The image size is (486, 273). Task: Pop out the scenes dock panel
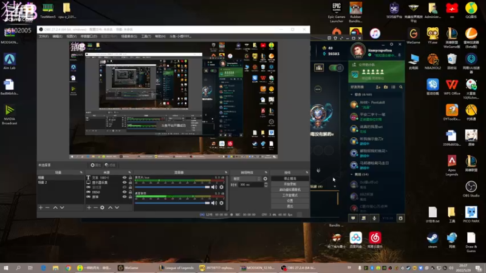[81, 172]
